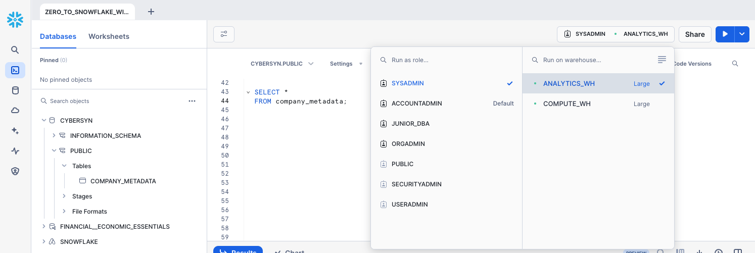This screenshot has width=755, height=253.
Task: Click the search icon beside Code Versions
Action: coord(735,64)
